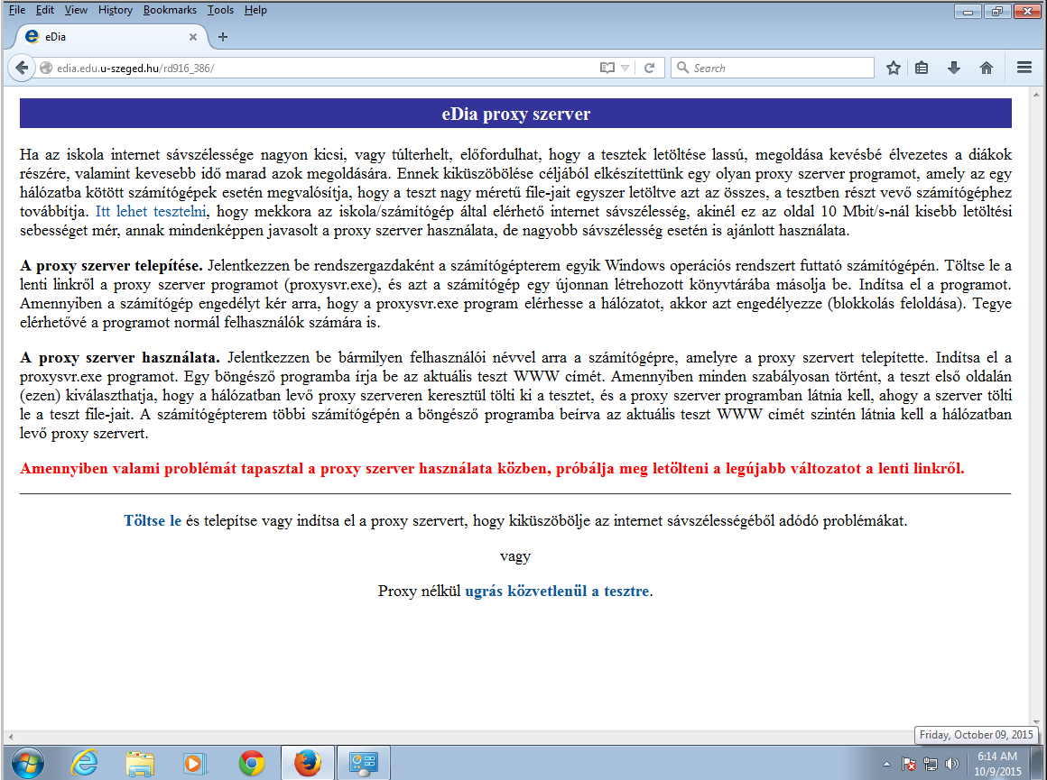Minimize the Firefox window
The height and width of the screenshot is (780, 1047).
(x=967, y=11)
